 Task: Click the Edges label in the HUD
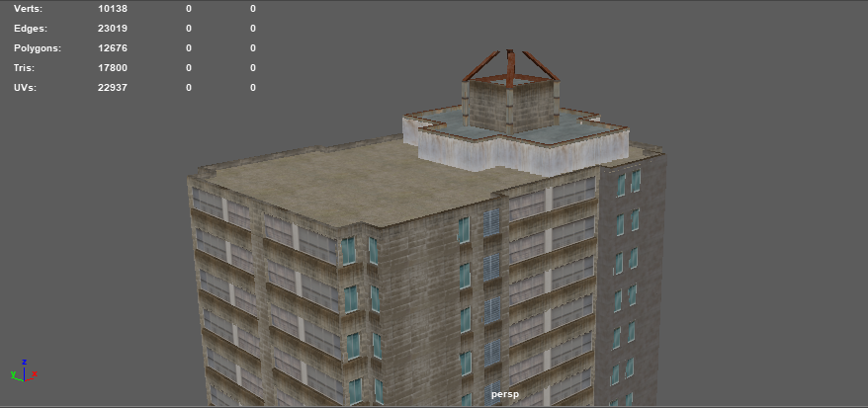click(31, 29)
